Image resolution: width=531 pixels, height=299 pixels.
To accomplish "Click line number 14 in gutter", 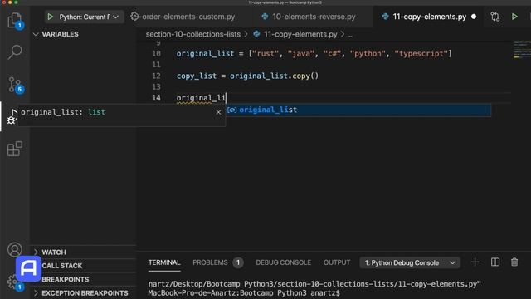I will coord(156,98).
